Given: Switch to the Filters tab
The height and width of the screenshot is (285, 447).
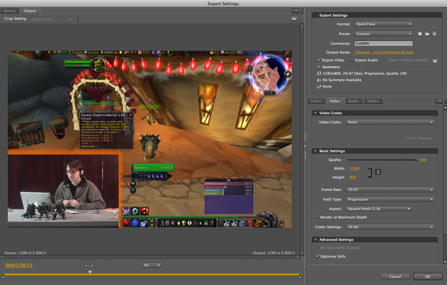Looking at the screenshot, I should [316, 101].
